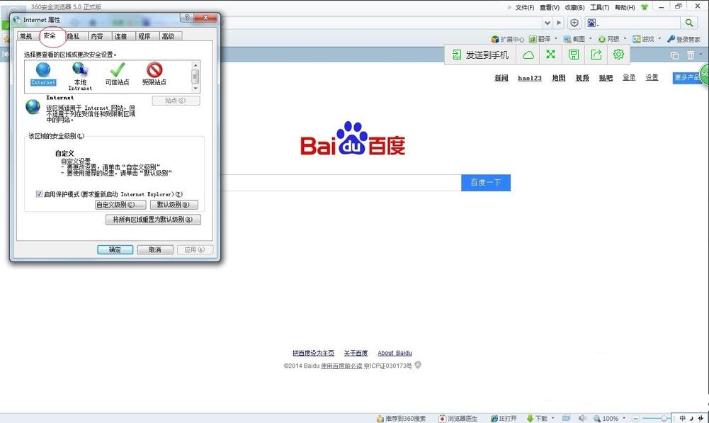709x423 pixels.
Task: Click the 地图 link on Baidu page
Action: click(558, 78)
